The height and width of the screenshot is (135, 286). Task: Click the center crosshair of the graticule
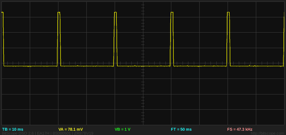143,63
